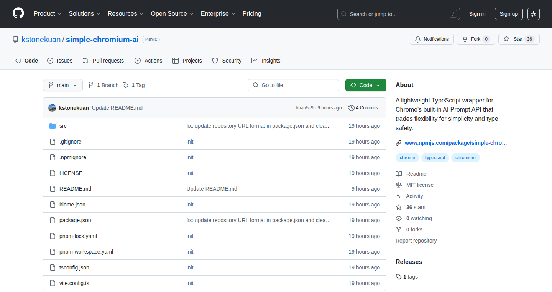Image resolution: width=552 pixels, height=292 pixels.
Task: Click the Search or jump to field
Action: pyautogui.click(x=399, y=14)
